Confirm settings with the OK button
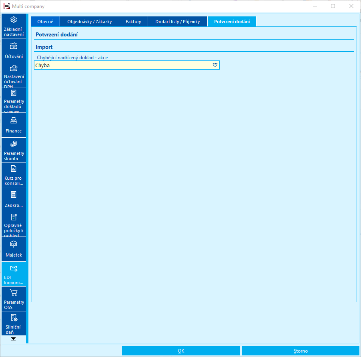The image size is (361, 357). 181,351
